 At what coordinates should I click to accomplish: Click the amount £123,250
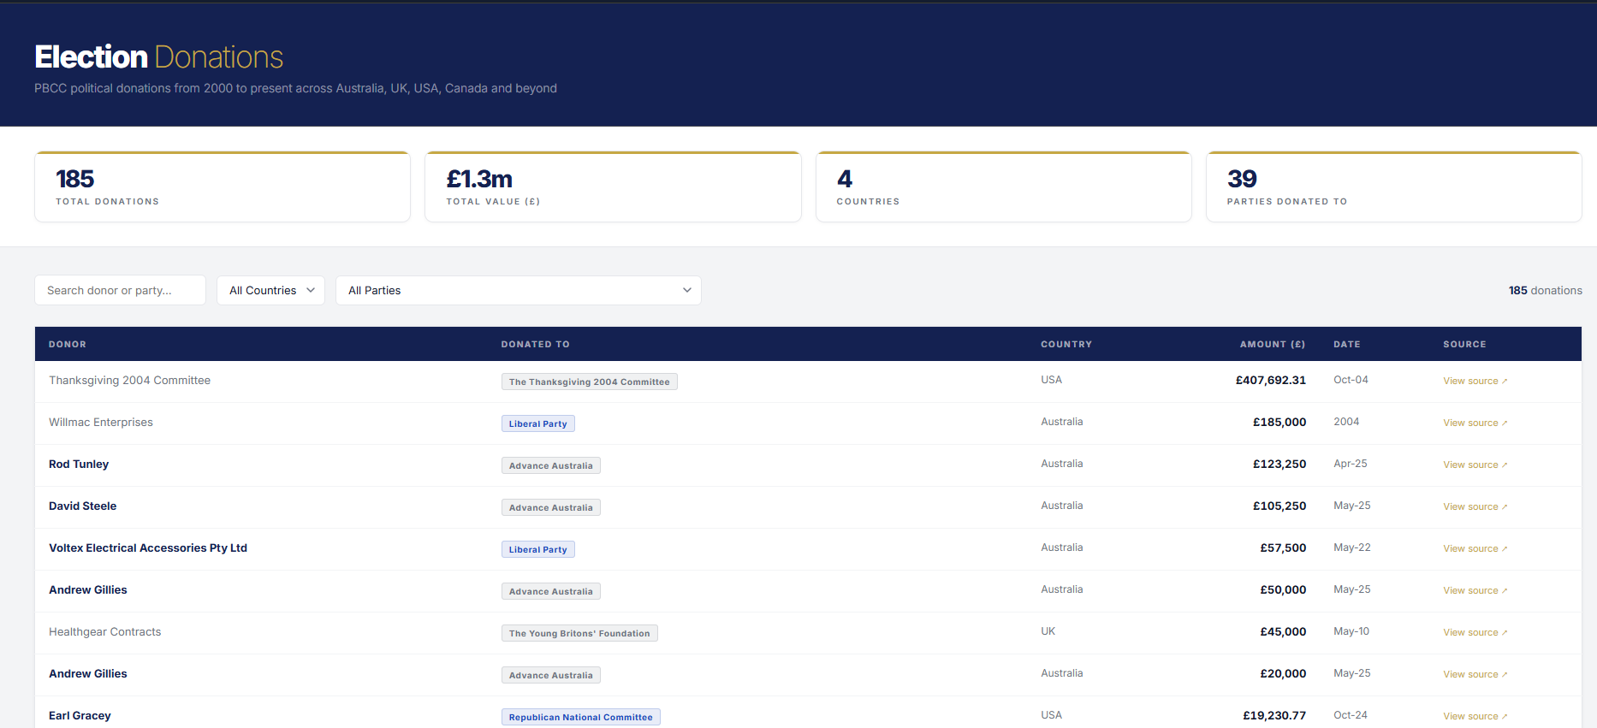click(1279, 464)
